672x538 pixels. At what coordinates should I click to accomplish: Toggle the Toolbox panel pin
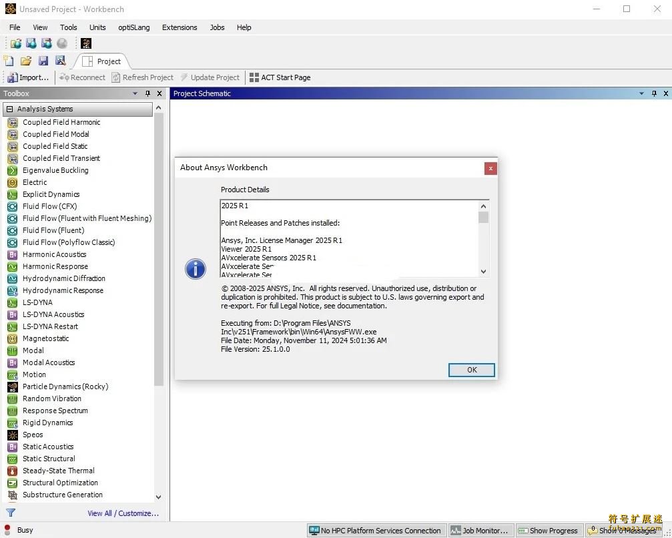click(148, 93)
